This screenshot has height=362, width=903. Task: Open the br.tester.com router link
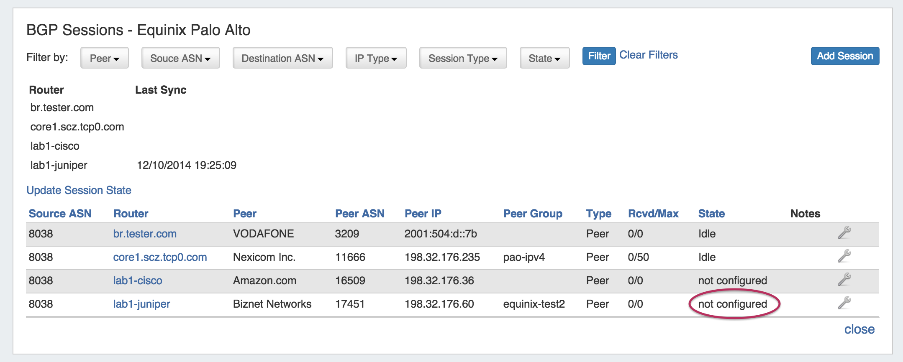coord(145,234)
